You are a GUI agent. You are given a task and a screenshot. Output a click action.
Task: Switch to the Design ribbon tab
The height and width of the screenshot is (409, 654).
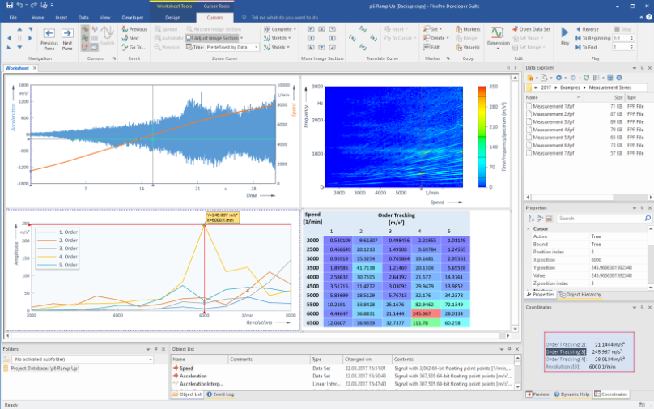[x=172, y=16]
